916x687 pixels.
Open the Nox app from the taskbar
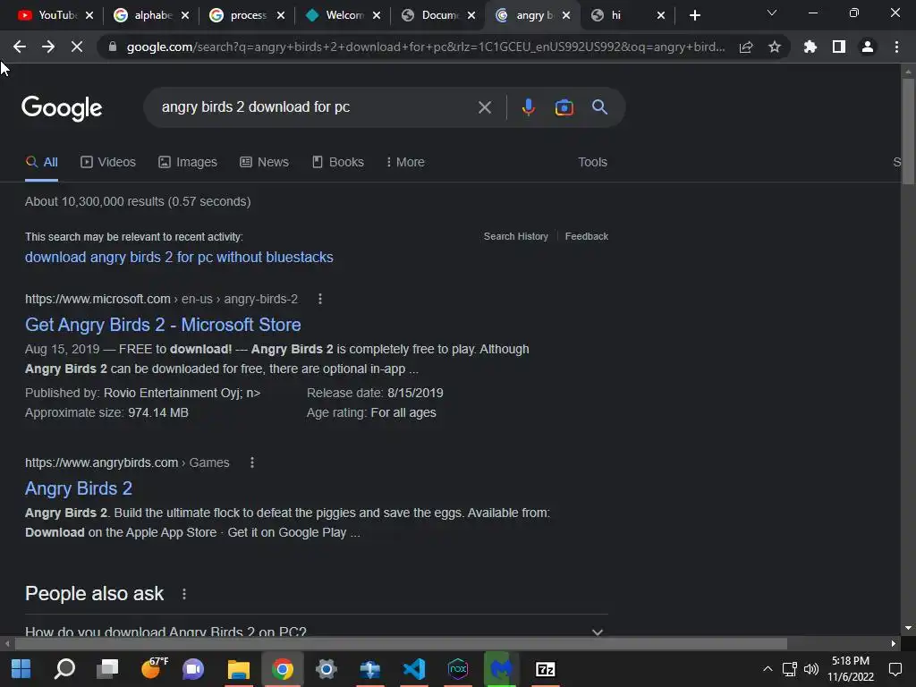457,669
